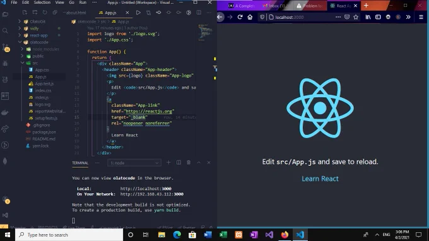Open the File menu
Image resolution: width=429 pixels, height=241 pixels.
coord(14,3)
